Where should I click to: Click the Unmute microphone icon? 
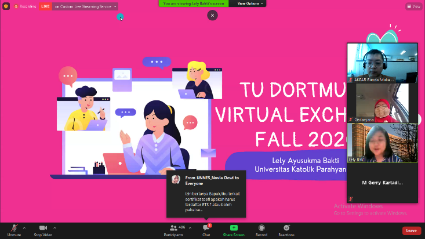14,228
